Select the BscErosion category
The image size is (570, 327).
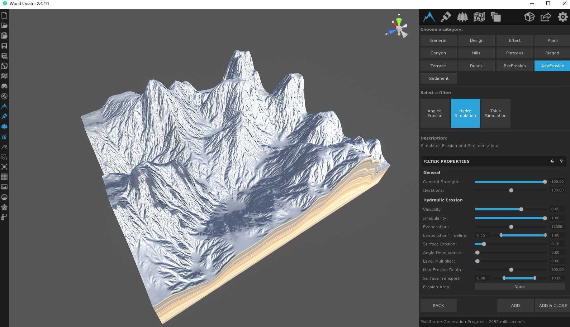[x=514, y=66]
